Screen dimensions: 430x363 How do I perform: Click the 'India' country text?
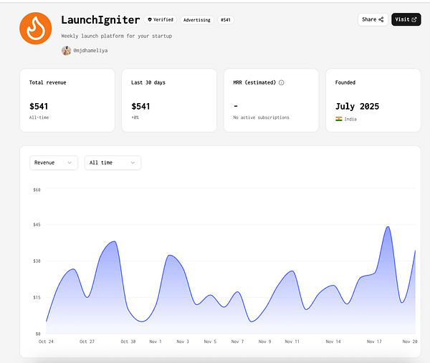350,119
